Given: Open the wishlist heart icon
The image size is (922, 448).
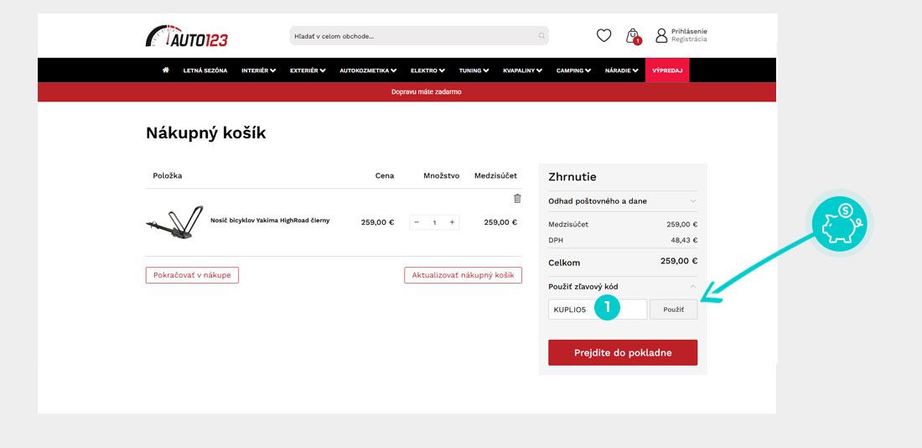Looking at the screenshot, I should tap(603, 35).
